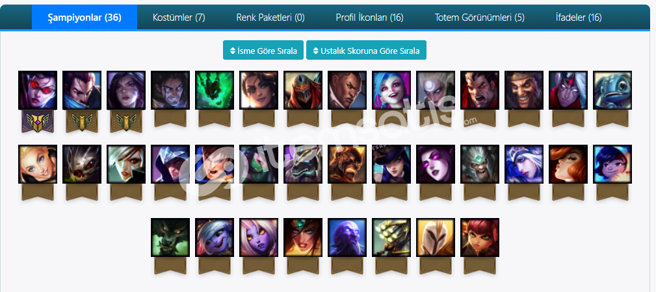656x292 pixels.
Task: Click the Warwick wolf champion icon
Action: (170, 237)
